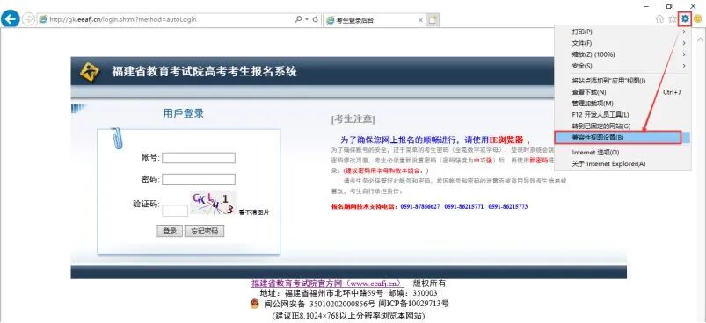The image size is (706, 323).
Task: Open 兼容性视图设置(B) menu item
Action: (622, 138)
